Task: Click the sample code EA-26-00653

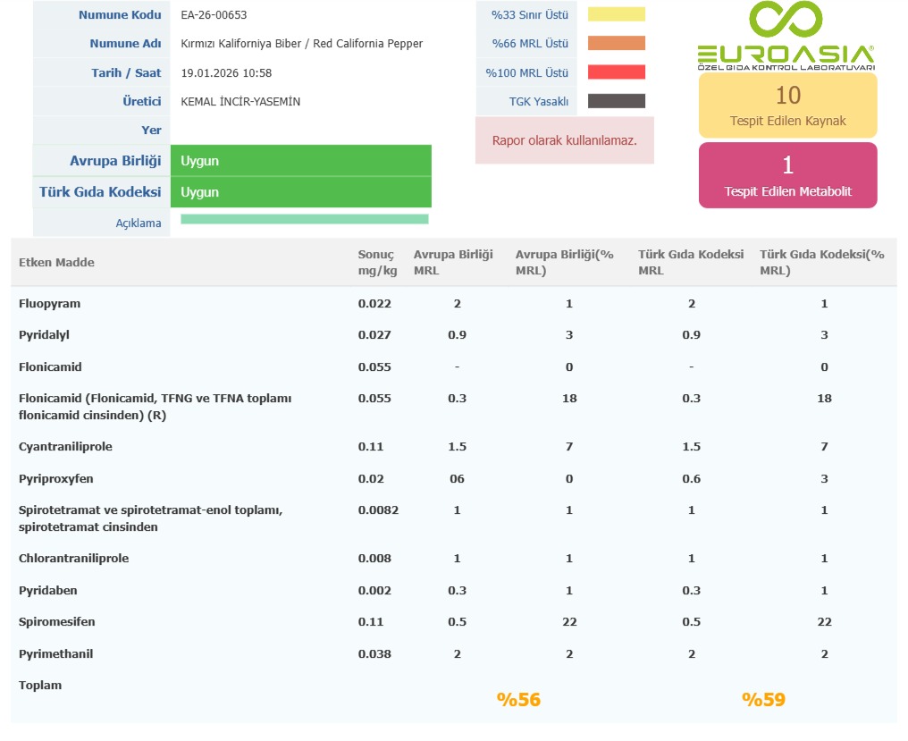Action: tap(213, 15)
